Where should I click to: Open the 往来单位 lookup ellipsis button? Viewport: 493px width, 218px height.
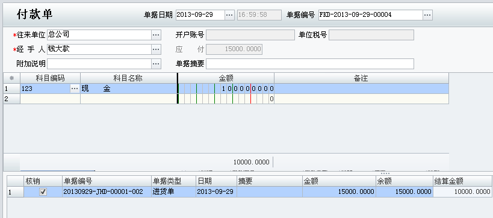point(157,35)
